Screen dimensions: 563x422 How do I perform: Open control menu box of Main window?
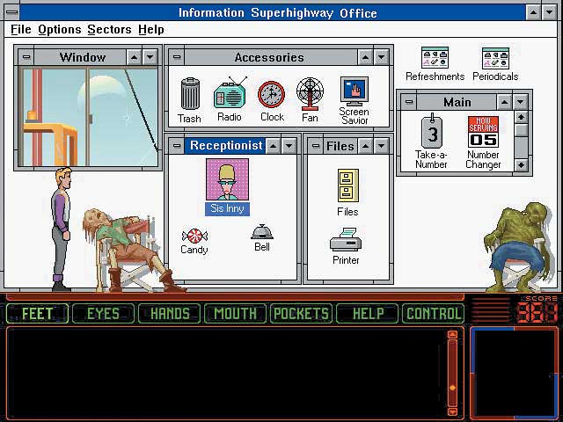coord(408,102)
